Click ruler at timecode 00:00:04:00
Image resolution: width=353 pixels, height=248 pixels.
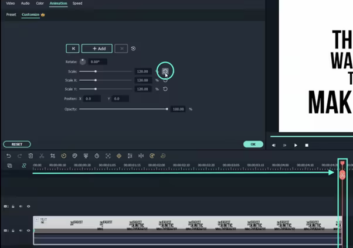[280, 165]
